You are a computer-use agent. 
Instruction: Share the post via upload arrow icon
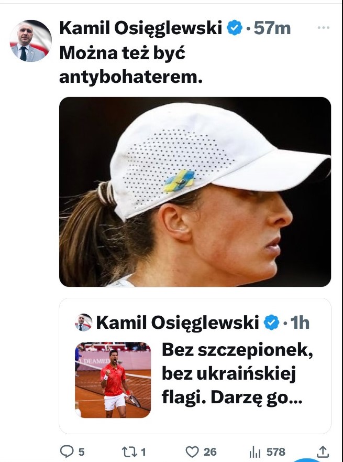323,451
